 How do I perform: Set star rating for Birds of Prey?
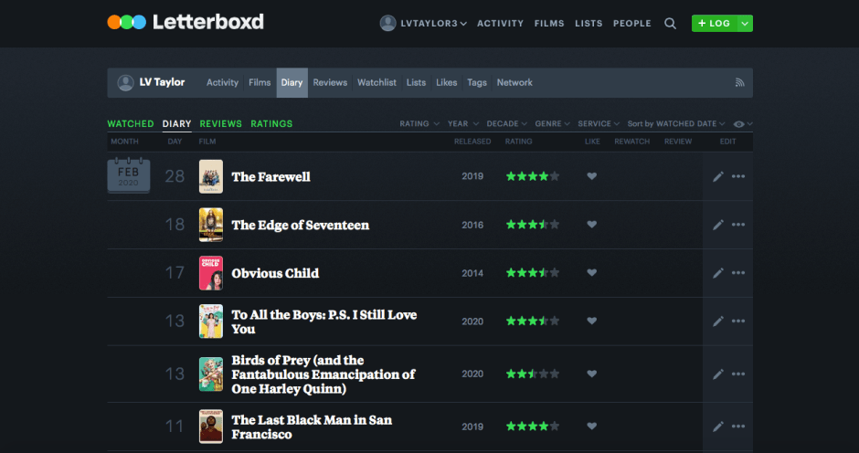tap(532, 374)
